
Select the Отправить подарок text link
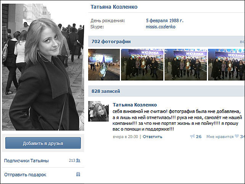25,174
